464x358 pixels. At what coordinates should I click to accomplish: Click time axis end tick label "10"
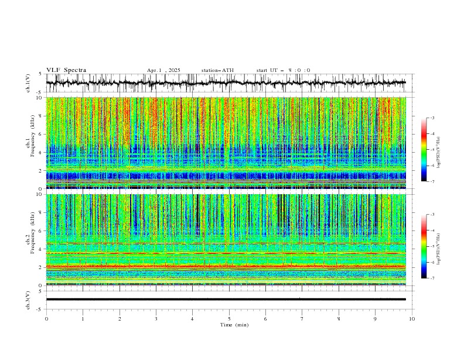[x=412, y=319]
